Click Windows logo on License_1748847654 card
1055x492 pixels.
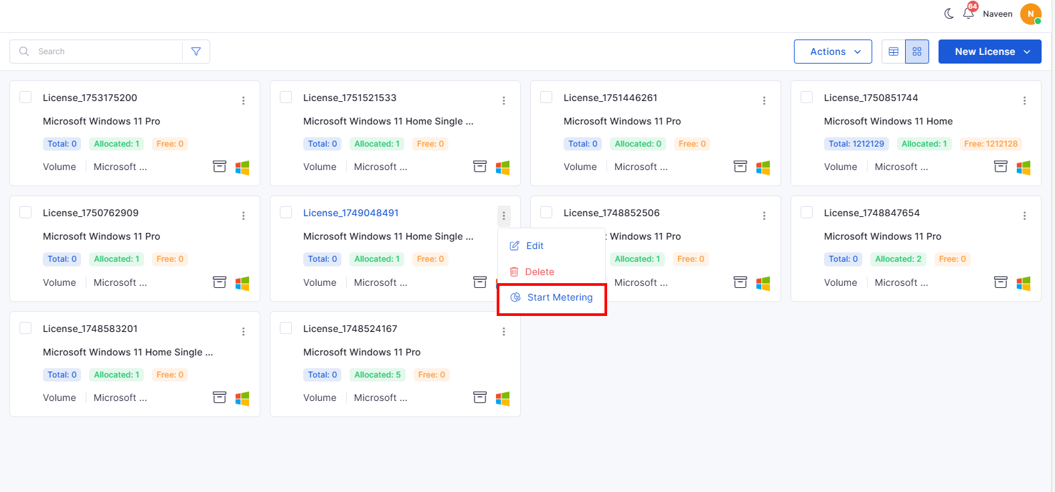(x=1024, y=283)
